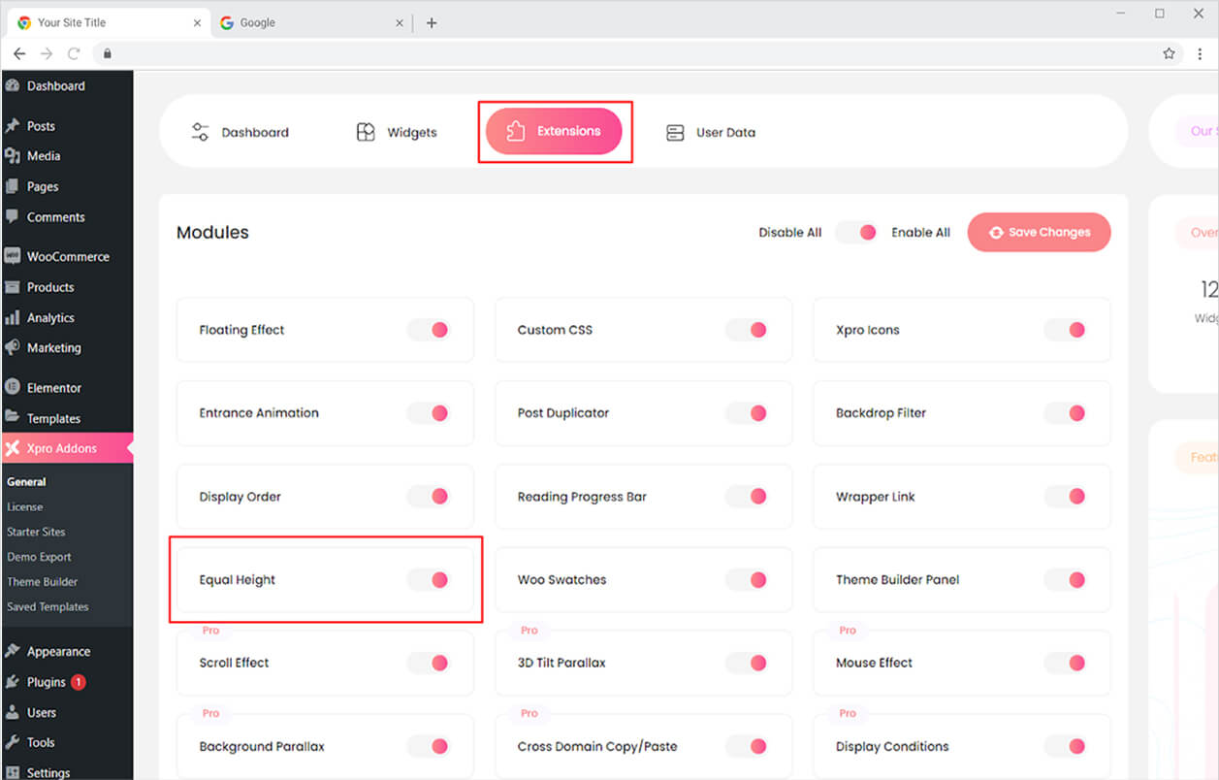Image resolution: width=1219 pixels, height=780 pixels.
Task: Switch to the User Data tab
Action: click(711, 133)
